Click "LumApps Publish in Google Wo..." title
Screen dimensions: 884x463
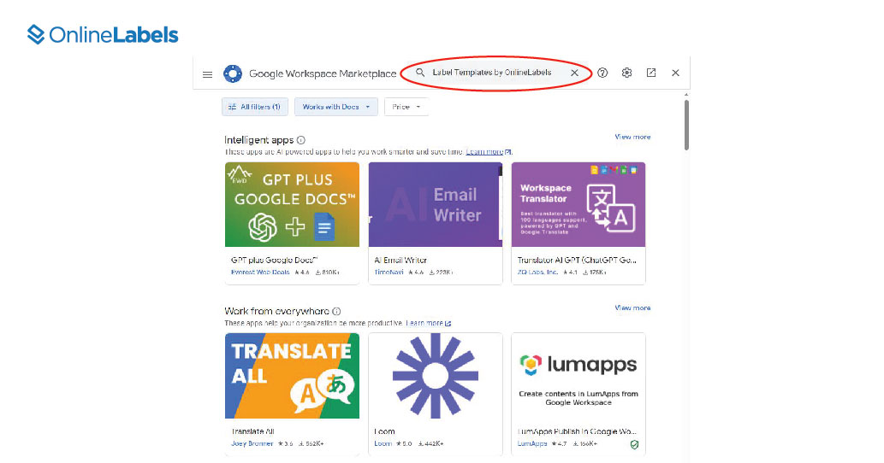(x=577, y=431)
